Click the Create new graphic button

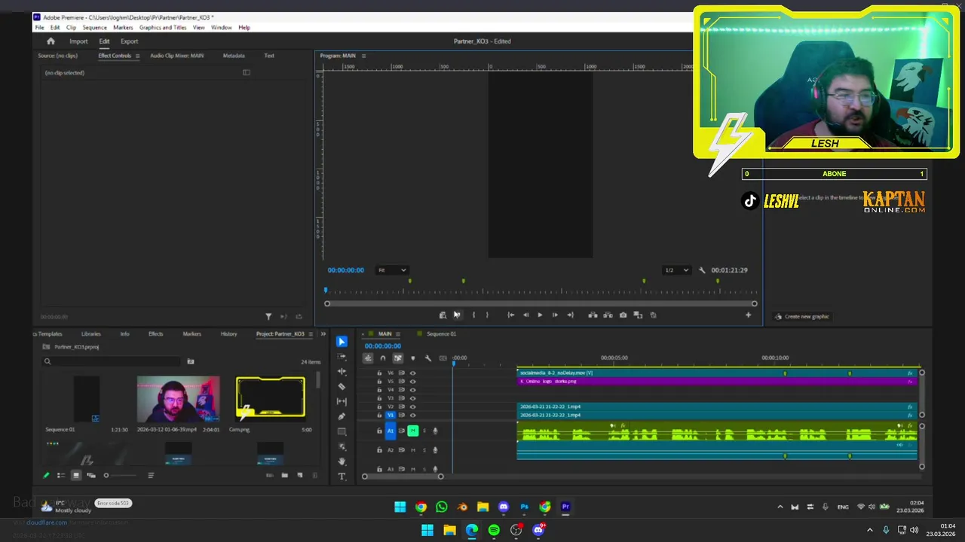802,317
